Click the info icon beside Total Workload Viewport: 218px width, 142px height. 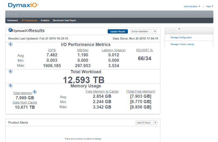coord(10,72)
